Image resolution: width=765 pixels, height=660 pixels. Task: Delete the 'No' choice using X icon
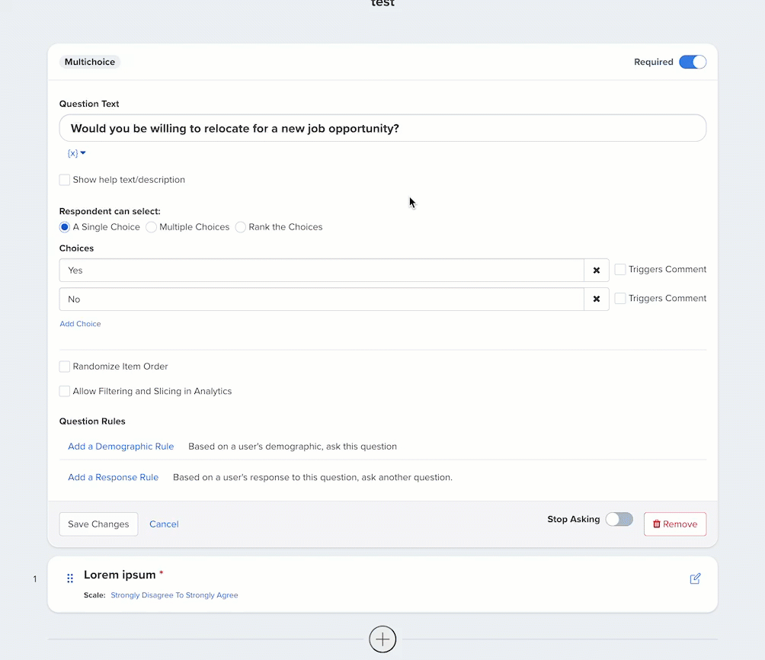coord(597,300)
